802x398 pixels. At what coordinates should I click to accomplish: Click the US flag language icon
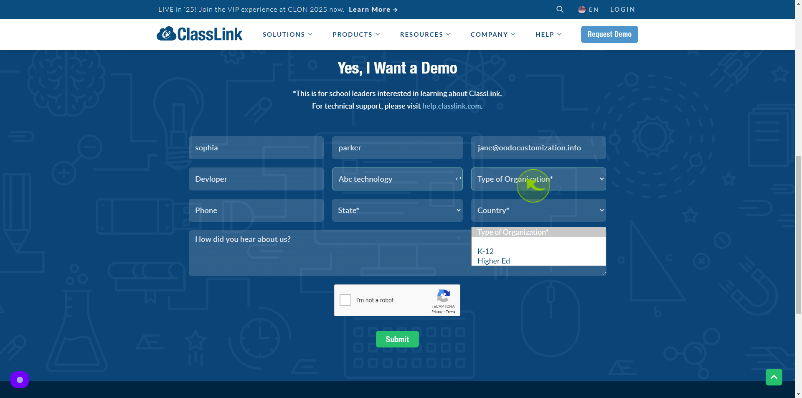click(x=581, y=9)
